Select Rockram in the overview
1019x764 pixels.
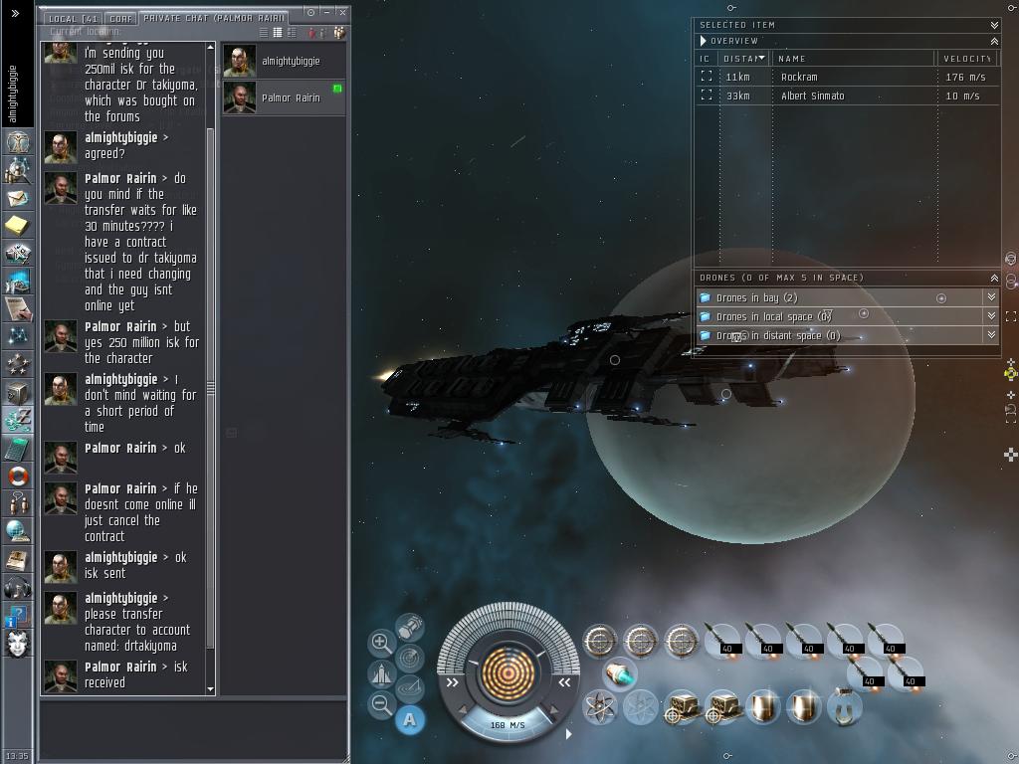click(848, 77)
